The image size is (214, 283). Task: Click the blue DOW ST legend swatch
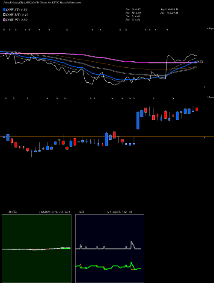[5, 9]
